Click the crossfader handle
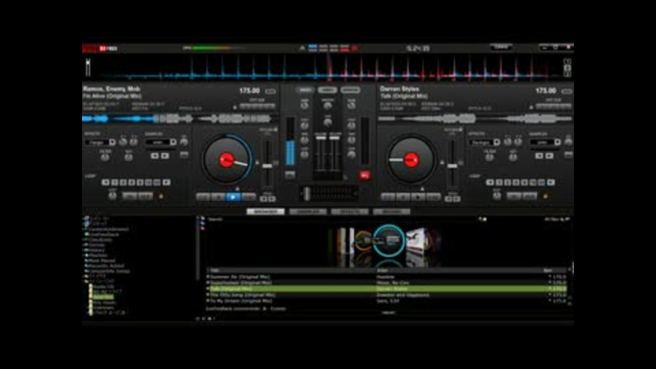 point(307,193)
